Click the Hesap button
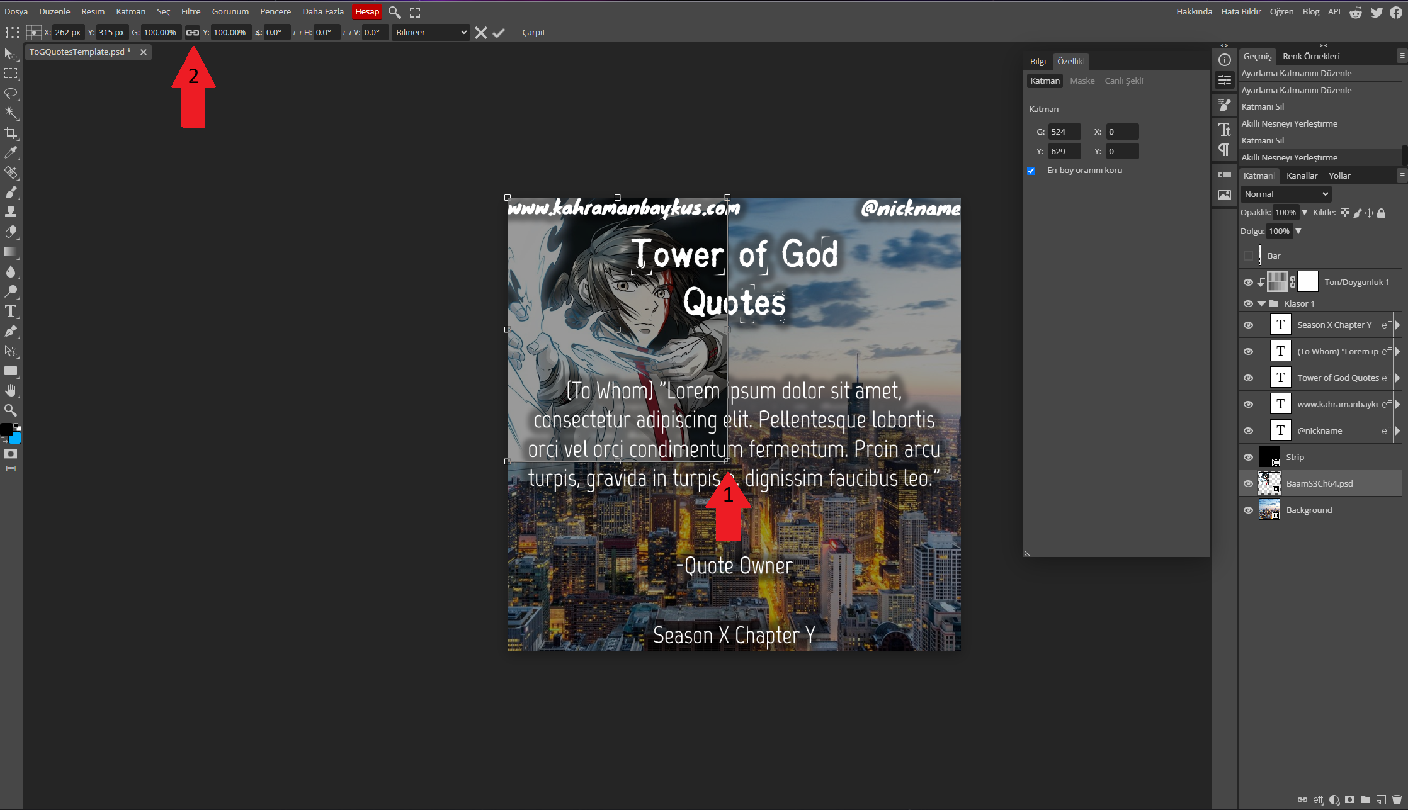Viewport: 1408px width, 810px height. coord(367,12)
